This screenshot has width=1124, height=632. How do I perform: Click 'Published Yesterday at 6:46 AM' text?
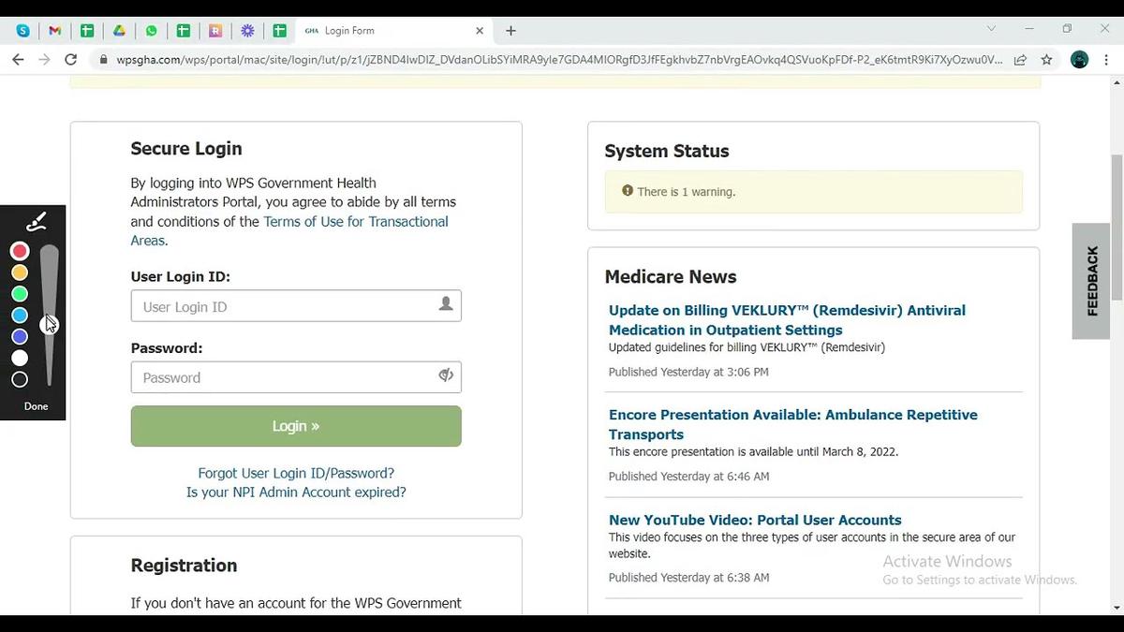coord(689,477)
